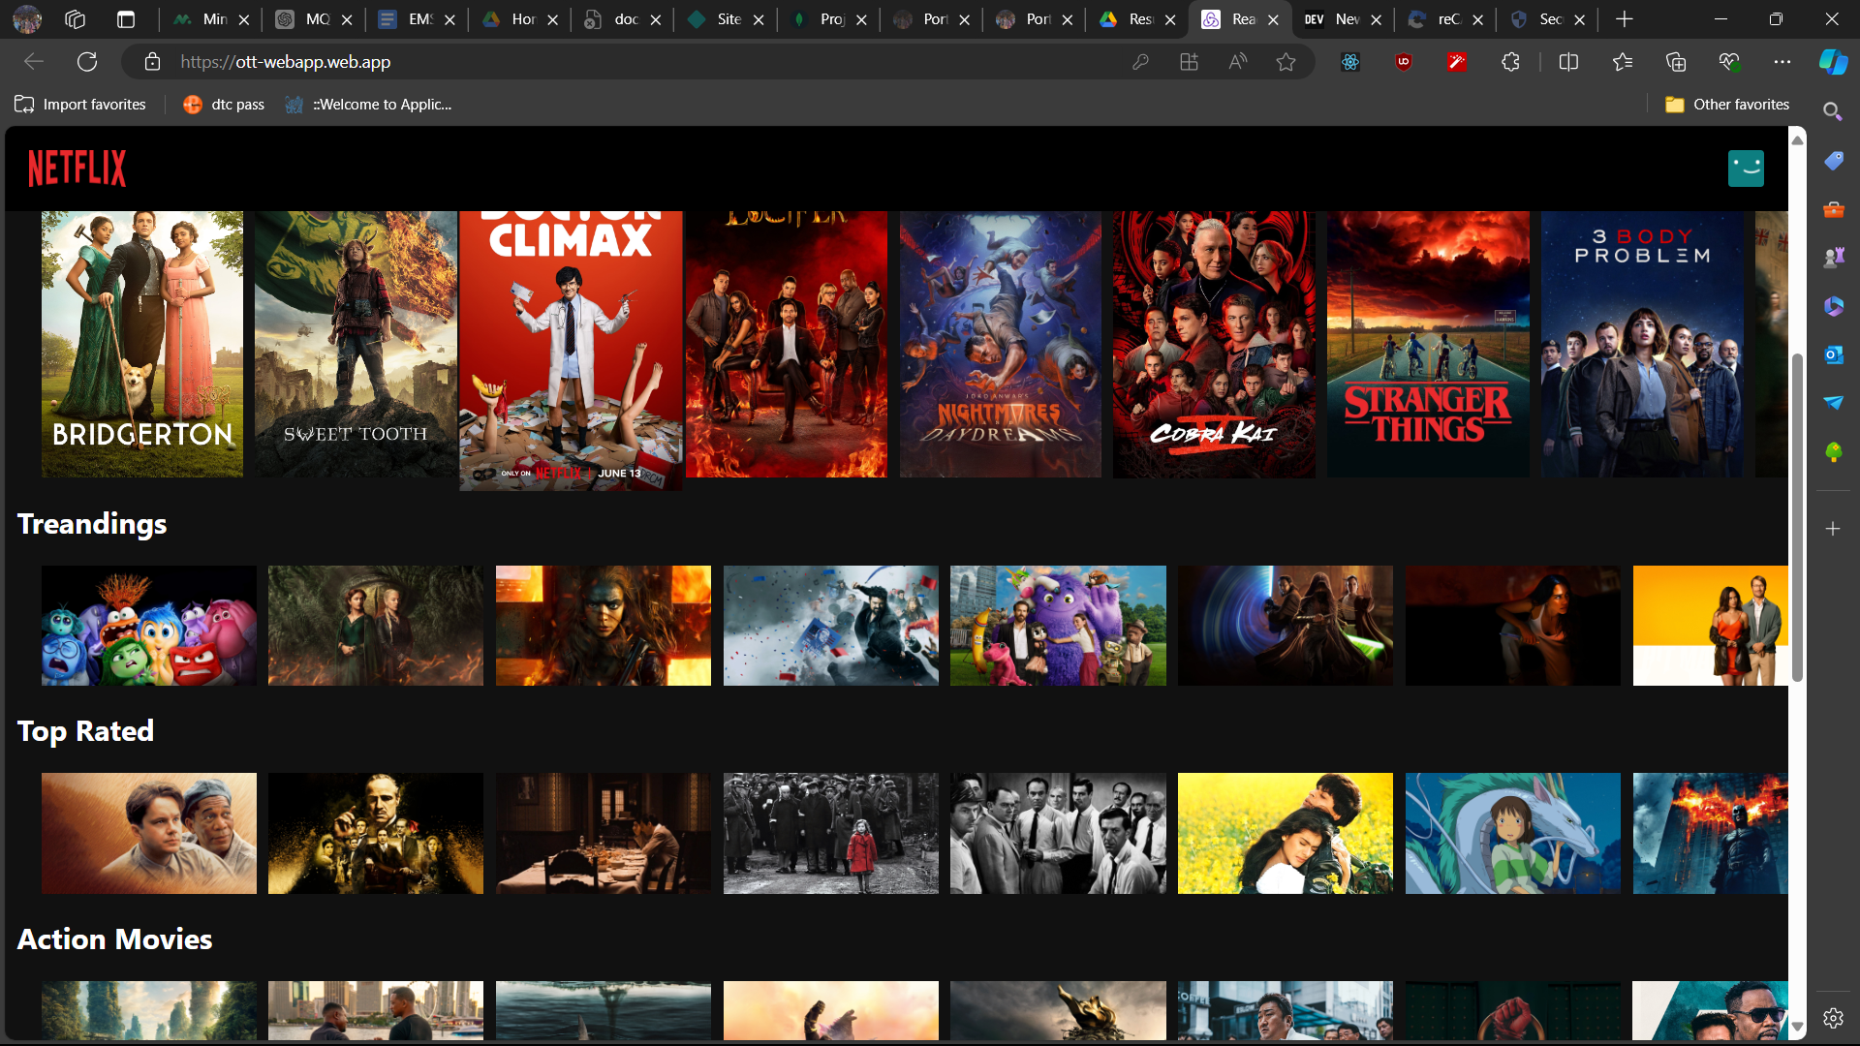
Task: Open browser Settings and more menu
Action: coord(1782,62)
